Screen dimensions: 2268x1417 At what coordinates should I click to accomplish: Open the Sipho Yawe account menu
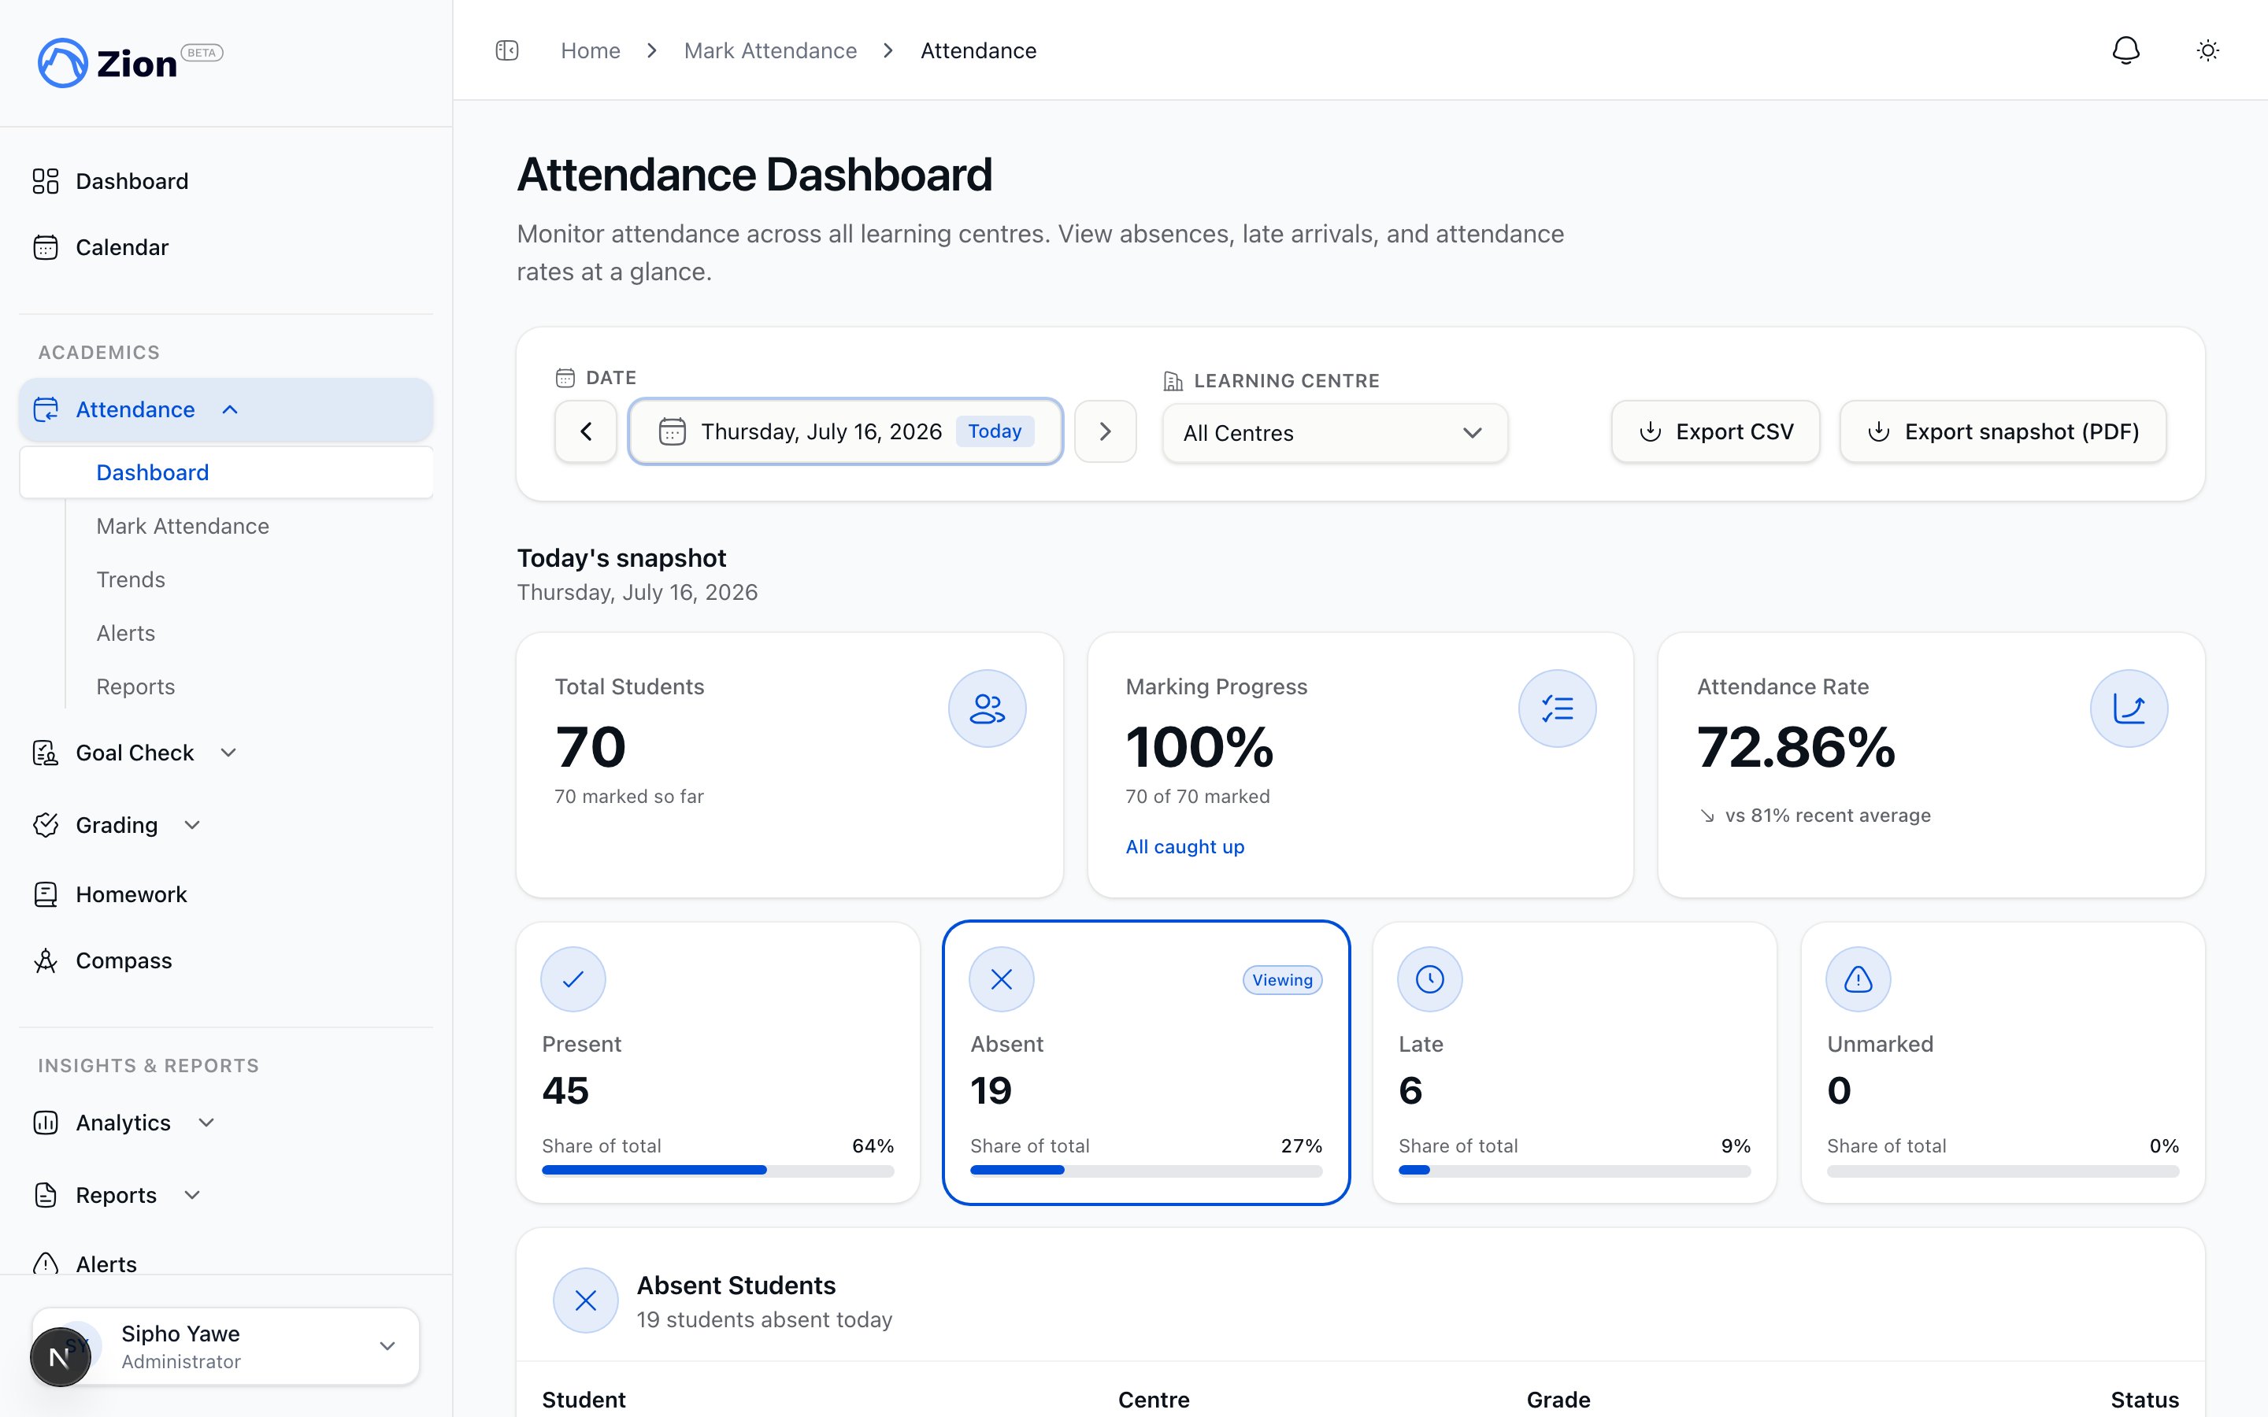[x=226, y=1347]
